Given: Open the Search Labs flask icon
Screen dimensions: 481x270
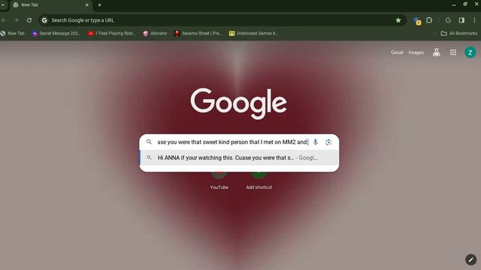Looking at the screenshot, I should [x=436, y=52].
